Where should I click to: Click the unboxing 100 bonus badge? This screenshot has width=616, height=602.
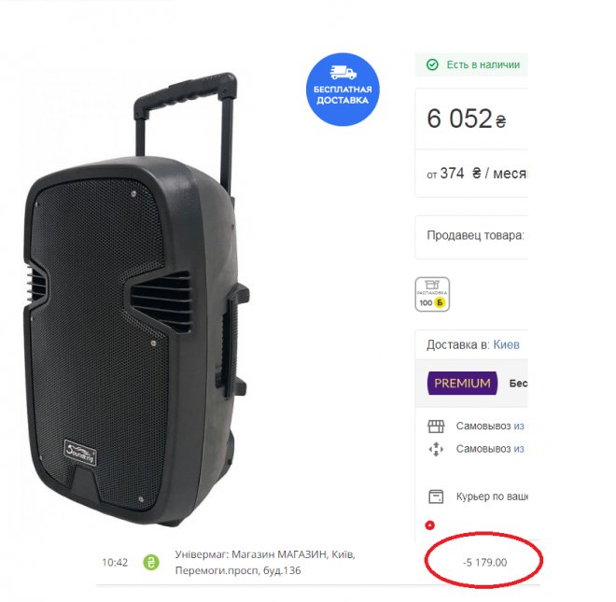[x=432, y=294]
